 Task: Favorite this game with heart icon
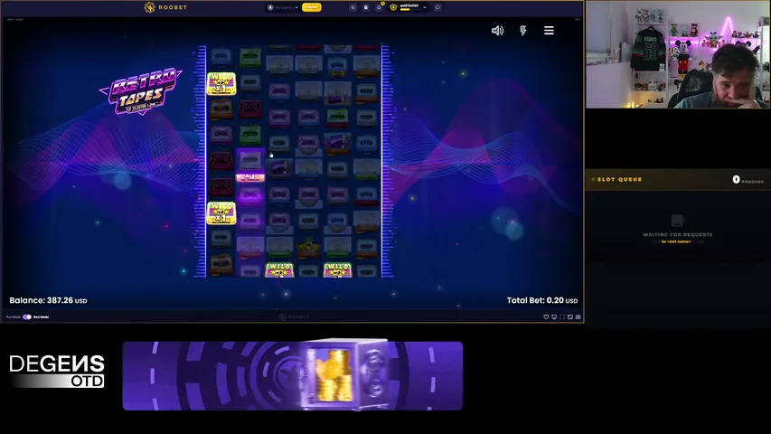[546, 316]
